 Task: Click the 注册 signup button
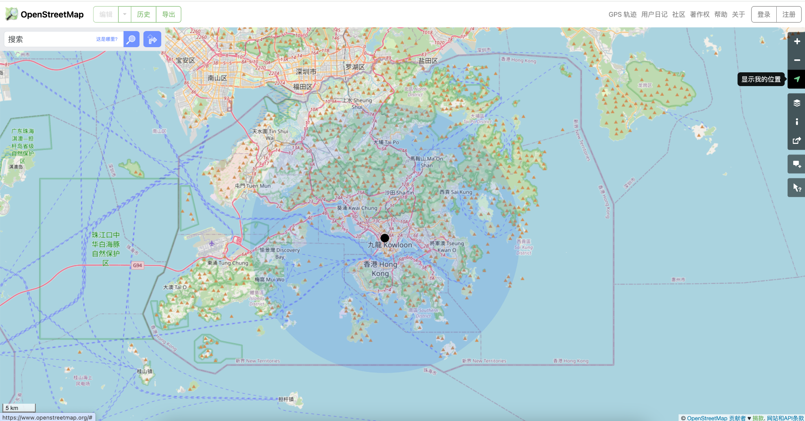tap(788, 14)
